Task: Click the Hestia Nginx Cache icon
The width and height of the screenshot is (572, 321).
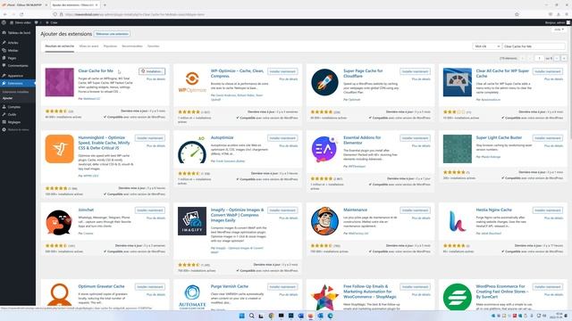Action: click(x=458, y=221)
